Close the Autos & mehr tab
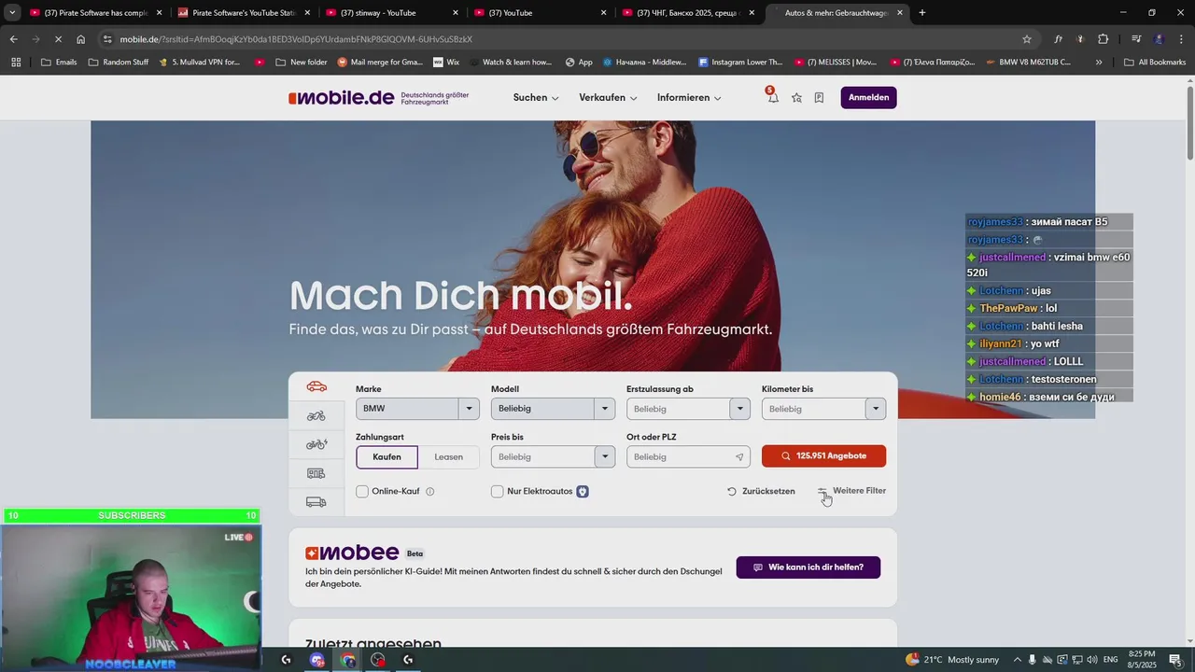The image size is (1195, 672). (x=900, y=13)
